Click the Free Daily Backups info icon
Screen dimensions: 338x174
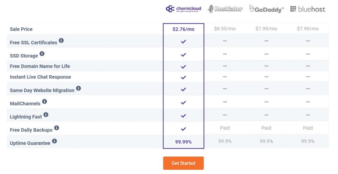[56, 128]
